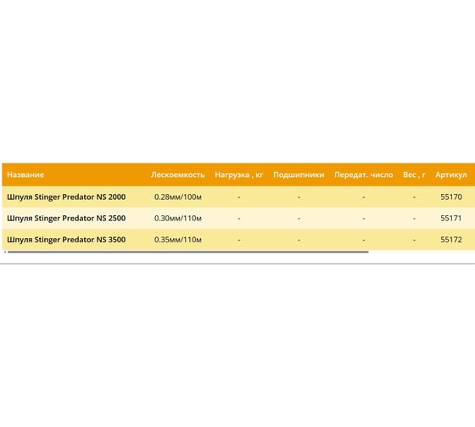Click article number 55172
This screenshot has width=475, height=427.
pos(451,240)
